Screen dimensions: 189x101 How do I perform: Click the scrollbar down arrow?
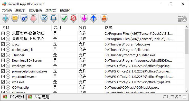[187, 91]
